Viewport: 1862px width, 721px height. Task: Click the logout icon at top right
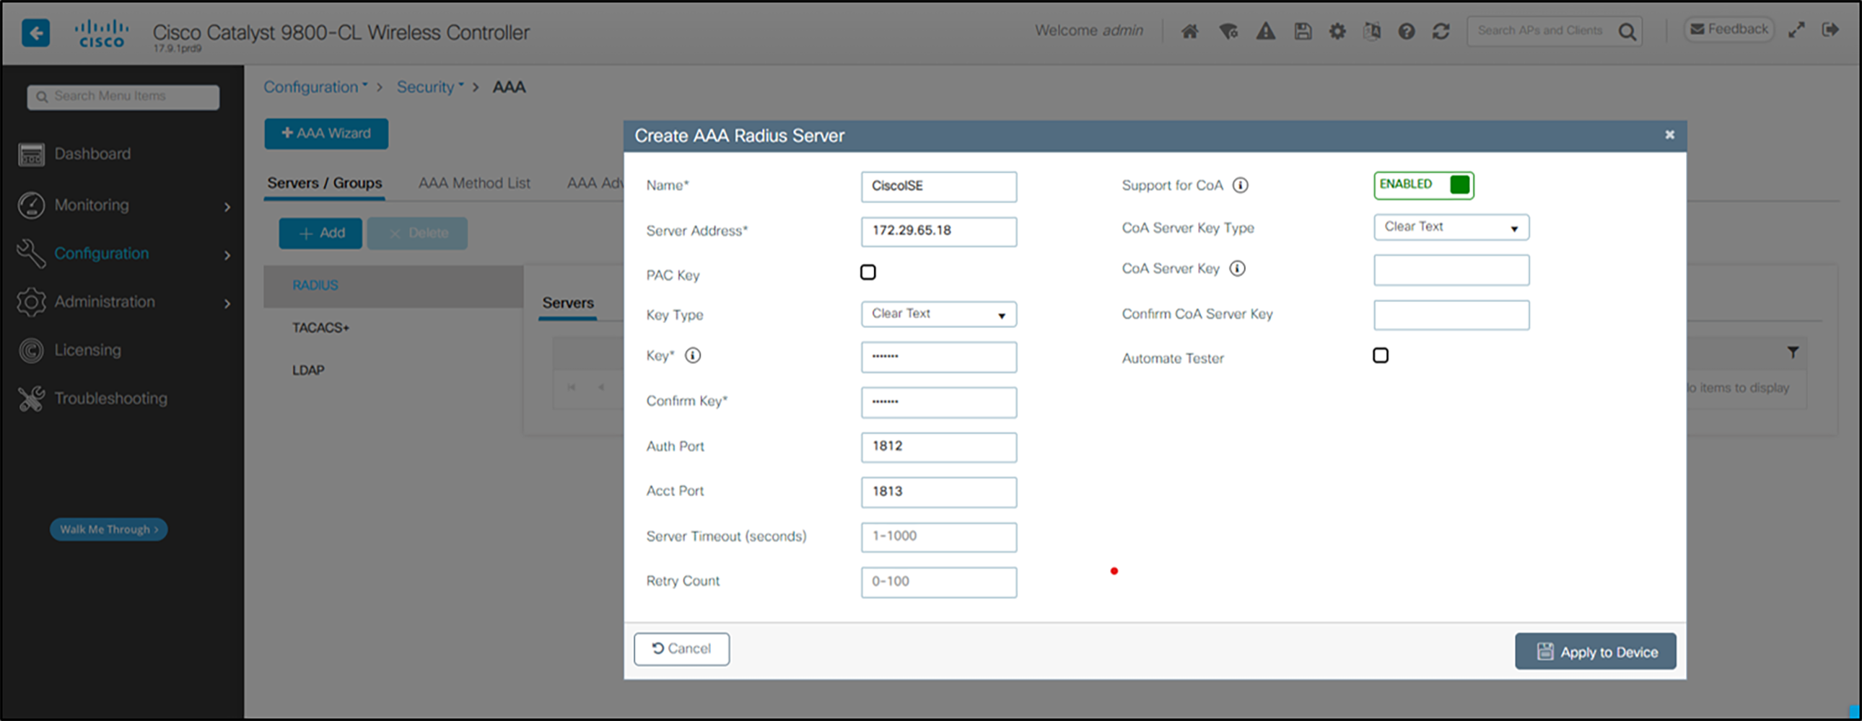point(1834,29)
